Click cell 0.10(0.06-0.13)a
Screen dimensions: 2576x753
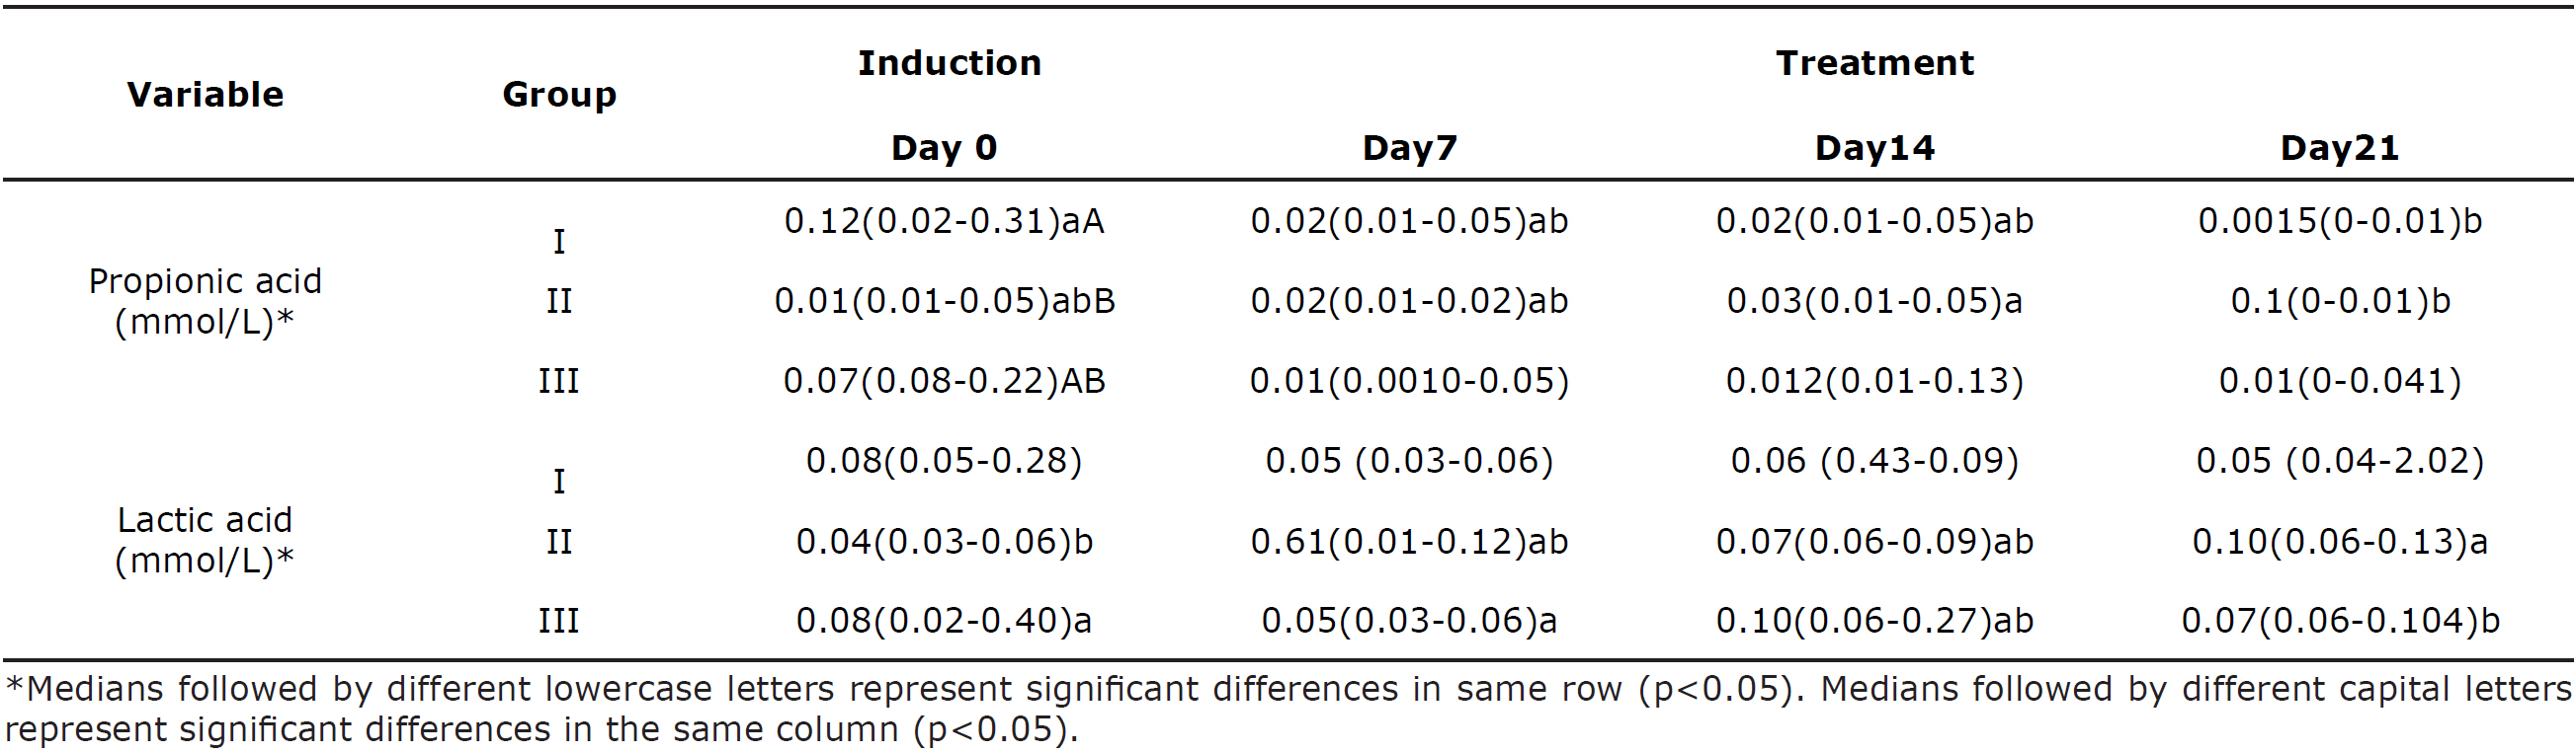point(2339,541)
